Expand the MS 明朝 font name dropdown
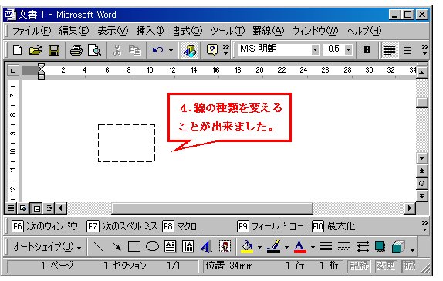 point(316,49)
